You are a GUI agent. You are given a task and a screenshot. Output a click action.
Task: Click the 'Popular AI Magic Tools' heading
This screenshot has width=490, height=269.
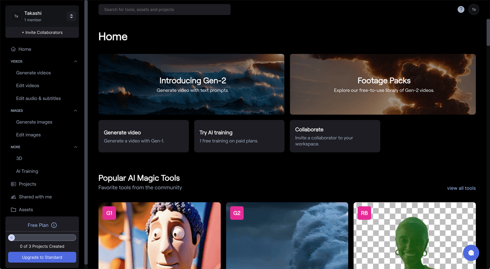(139, 178)
